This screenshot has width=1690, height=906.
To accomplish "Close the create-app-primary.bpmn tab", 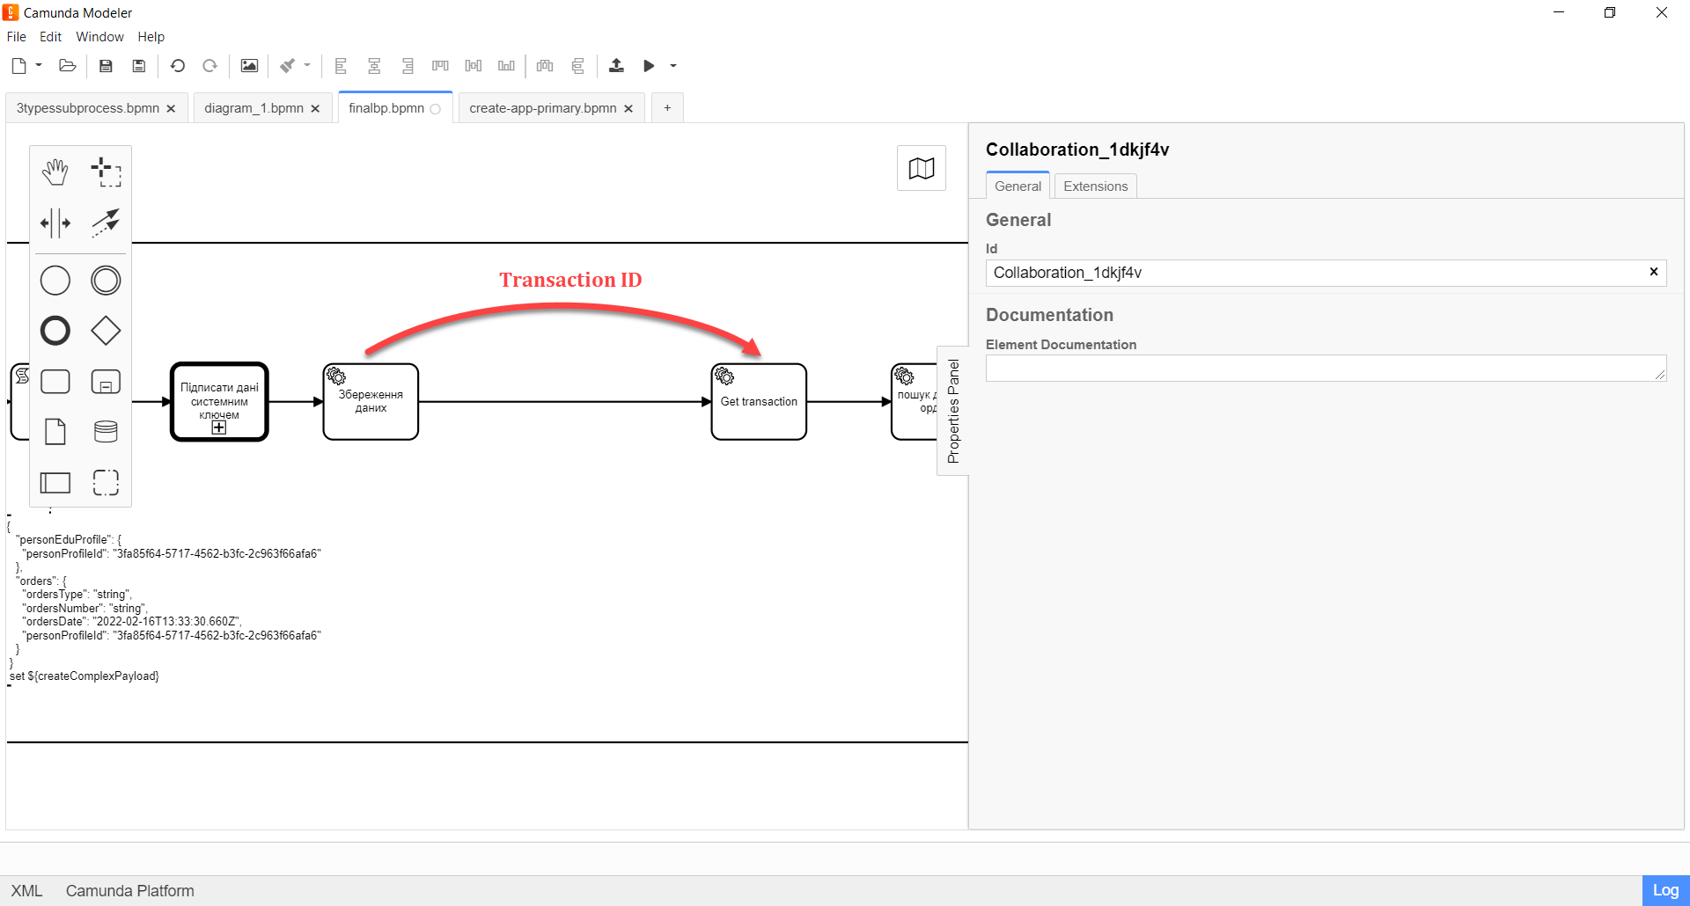I will click(x=628, y=109).
